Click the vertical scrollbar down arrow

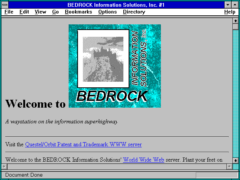[235, 160]
